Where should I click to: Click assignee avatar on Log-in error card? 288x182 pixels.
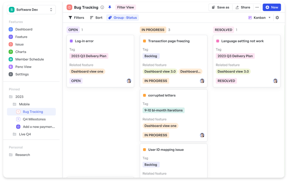(129, 81)
